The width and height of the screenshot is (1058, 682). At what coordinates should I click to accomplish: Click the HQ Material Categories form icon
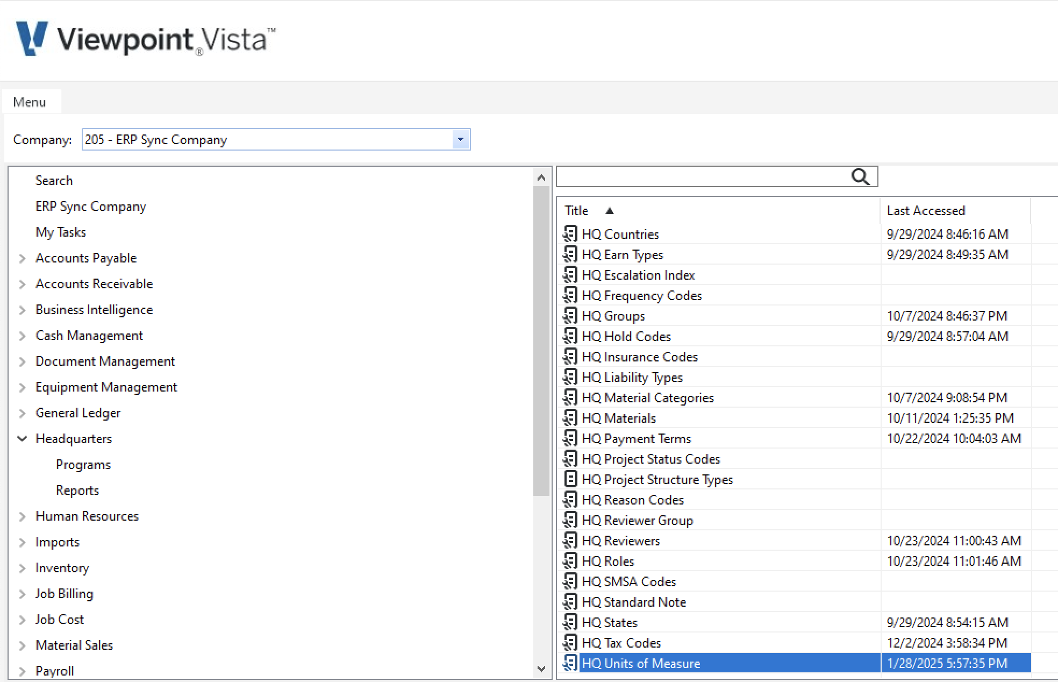coord(570,397)
